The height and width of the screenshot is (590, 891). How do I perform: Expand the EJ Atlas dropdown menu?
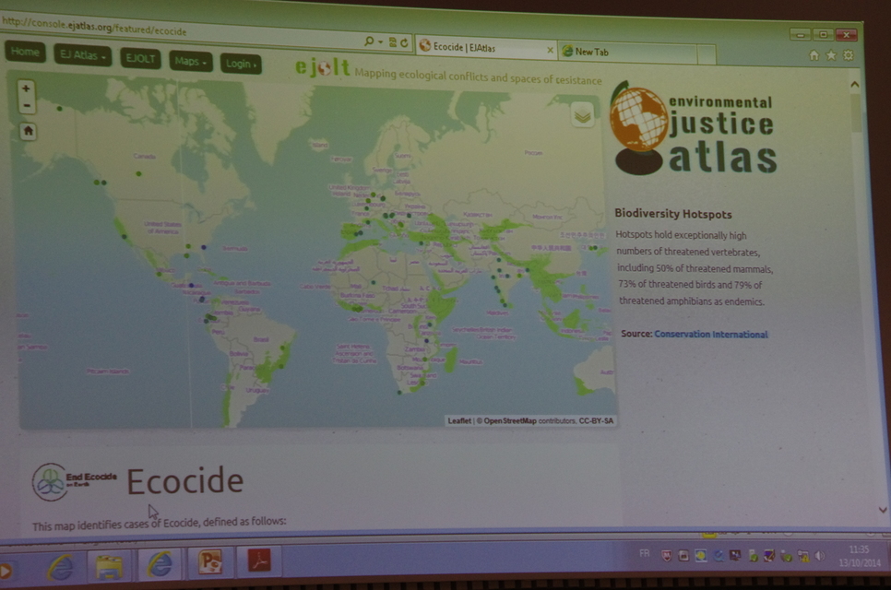[82, 55]
